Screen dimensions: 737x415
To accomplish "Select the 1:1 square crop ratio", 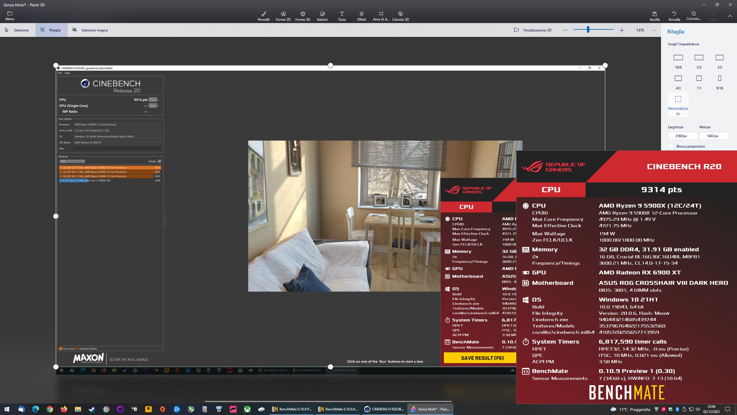I will [699, 82].
